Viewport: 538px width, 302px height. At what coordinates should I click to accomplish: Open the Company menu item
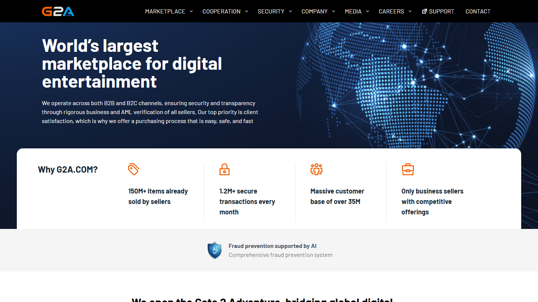click(x=315, y=11)
